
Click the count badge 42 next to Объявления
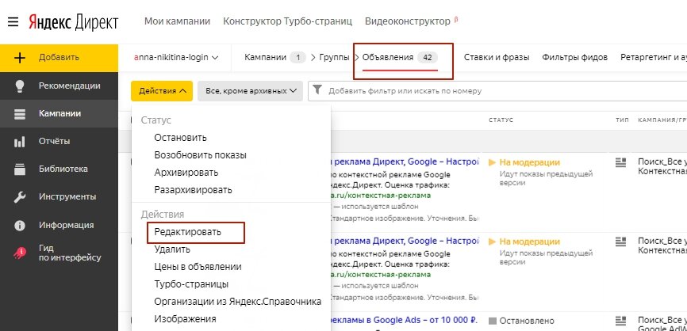click(427, 57)
